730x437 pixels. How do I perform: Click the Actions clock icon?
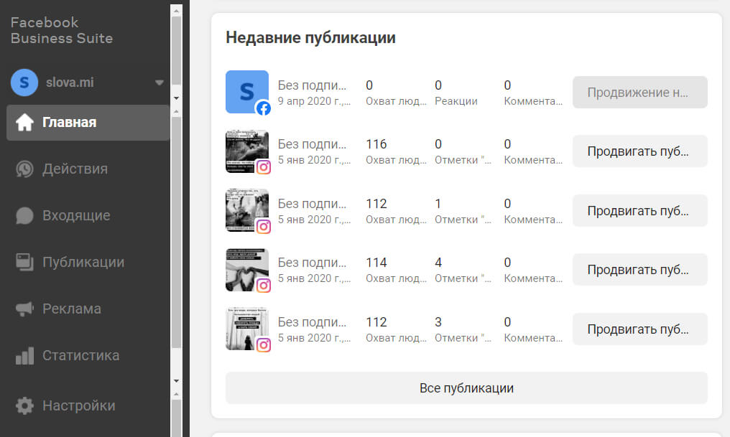(24, 169)
